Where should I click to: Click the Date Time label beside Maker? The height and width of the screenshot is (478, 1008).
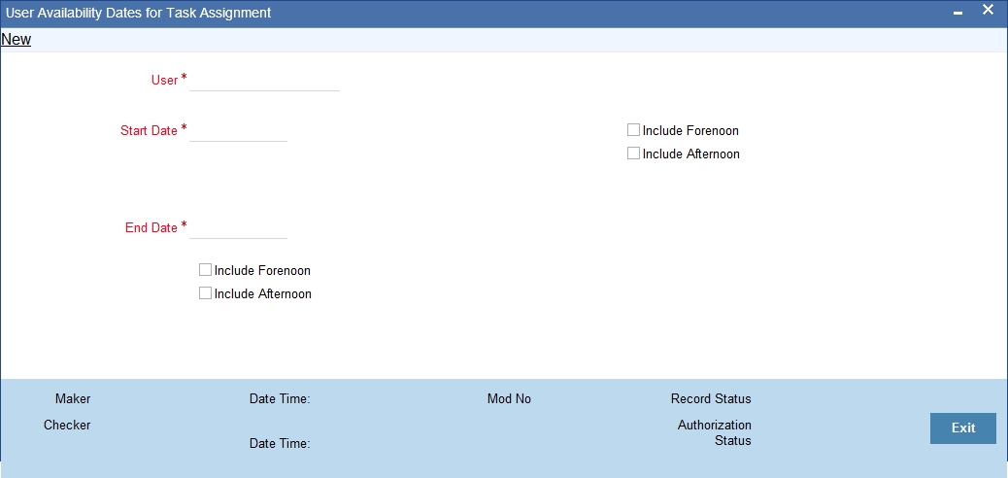pyautogui.click(x=280, y=399)
